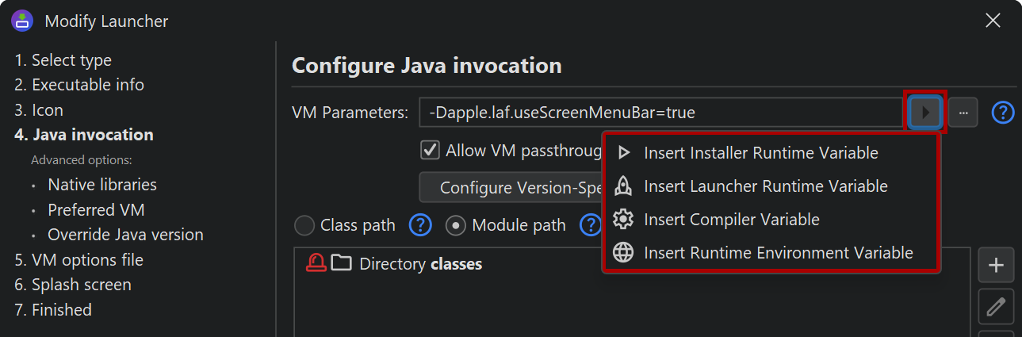
Task: Click the add class path entry plus button
Action: (x=997, y=266)
